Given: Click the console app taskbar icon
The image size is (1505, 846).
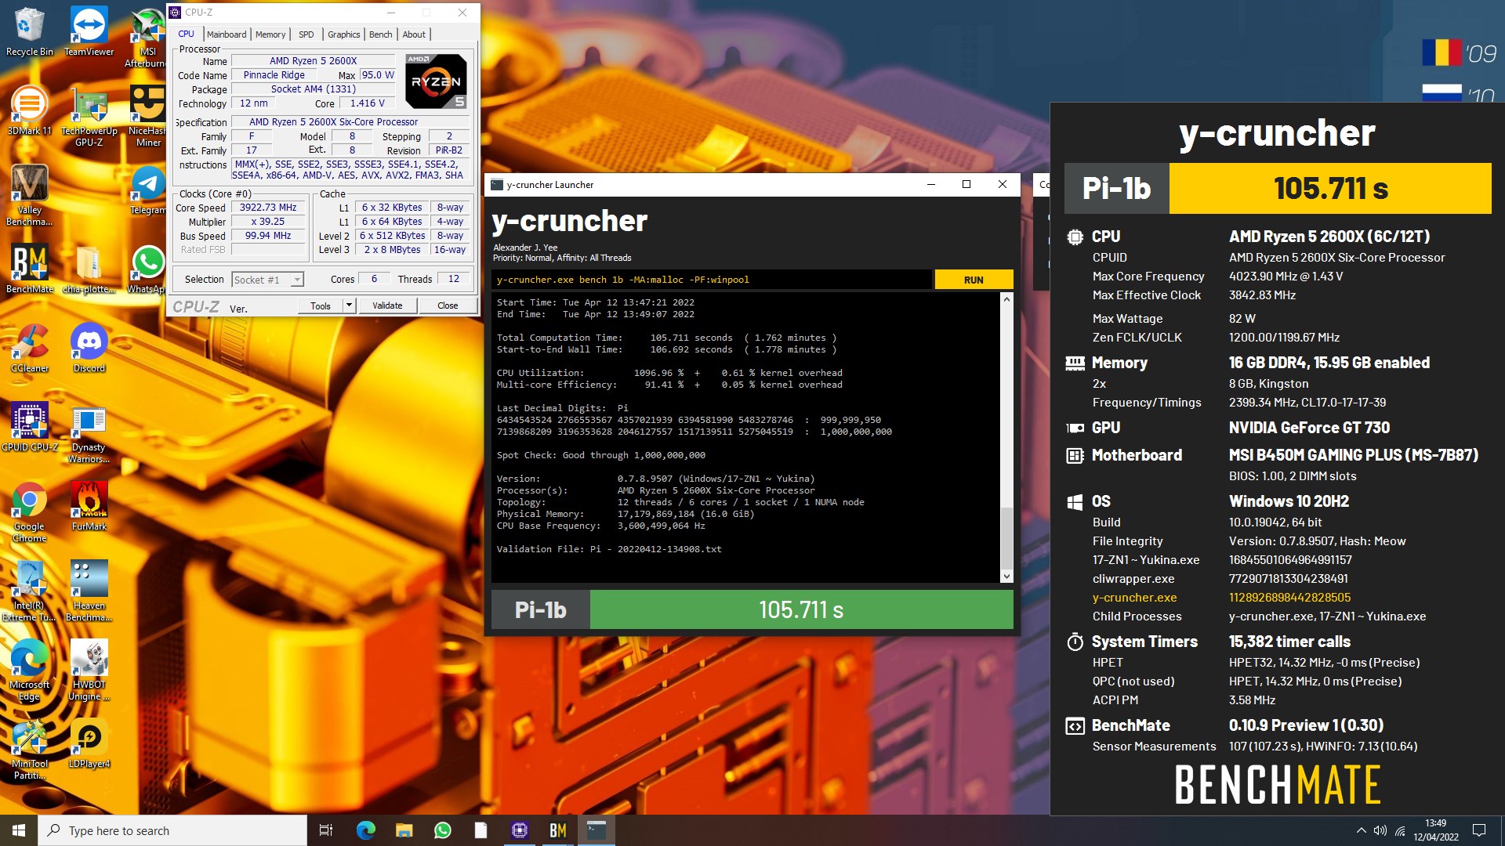Looking at the screenshot, I should pos(597,830).
